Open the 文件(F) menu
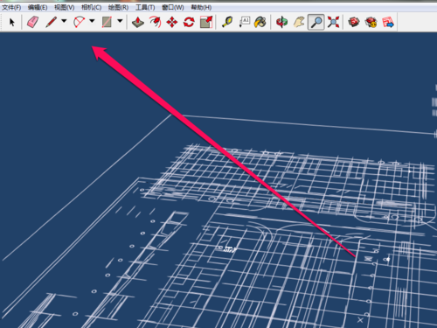This screenshot has height=328, width=437. click(11, 7)
